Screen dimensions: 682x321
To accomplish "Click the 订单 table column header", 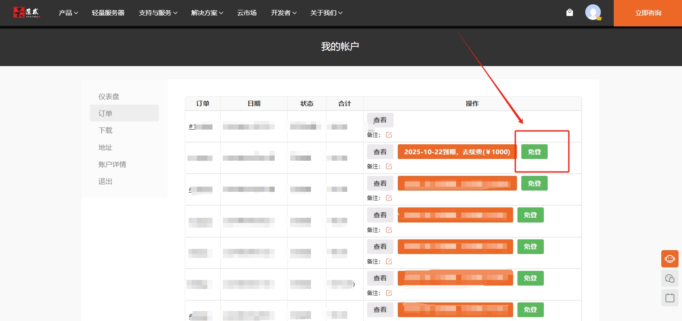I will 203,104.
